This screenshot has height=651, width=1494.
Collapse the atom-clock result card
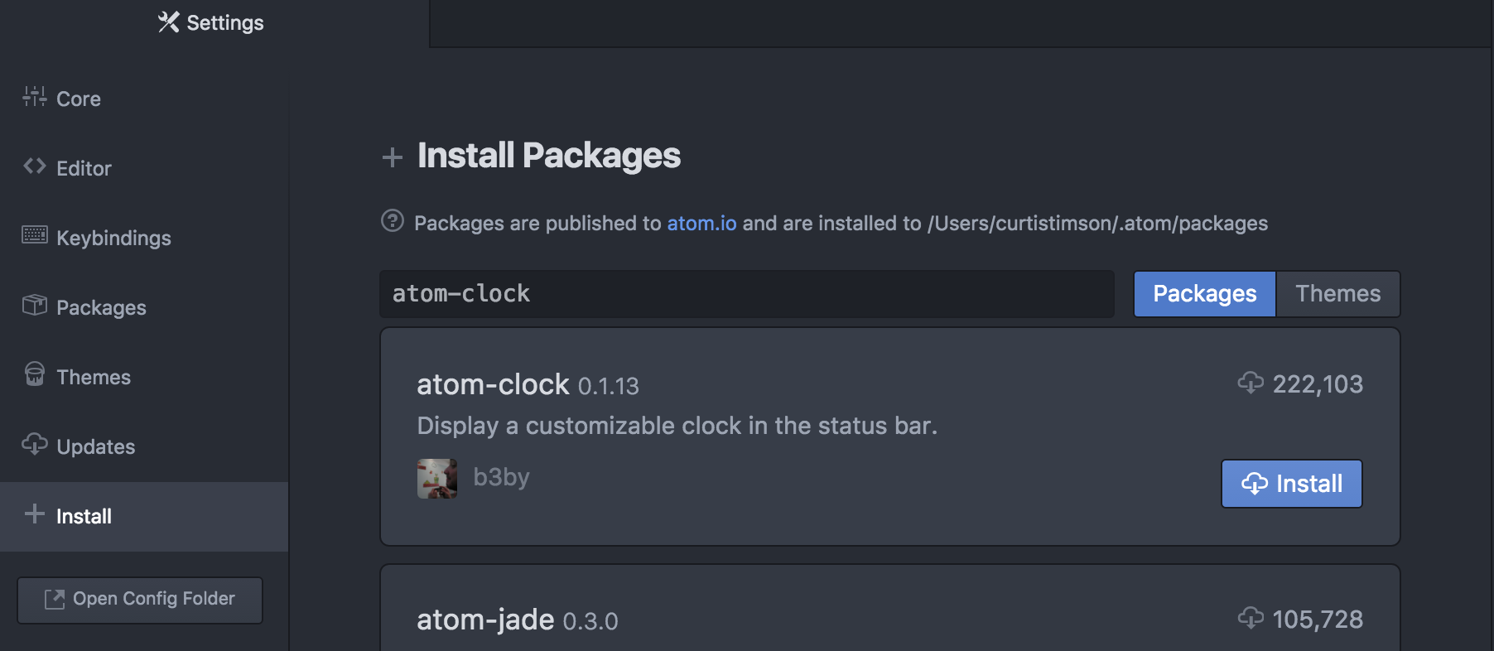tap(493, 383)
